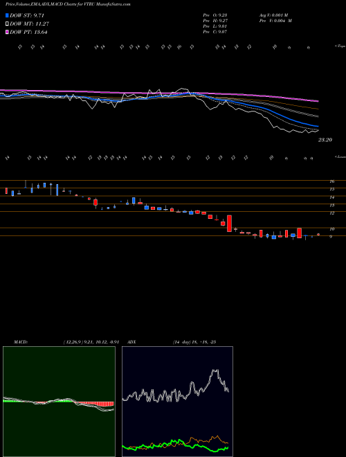Click the 'Avg V: 0.001 M' value
The height and width of the screenshot is (457, 346).
tap(275, 15)
